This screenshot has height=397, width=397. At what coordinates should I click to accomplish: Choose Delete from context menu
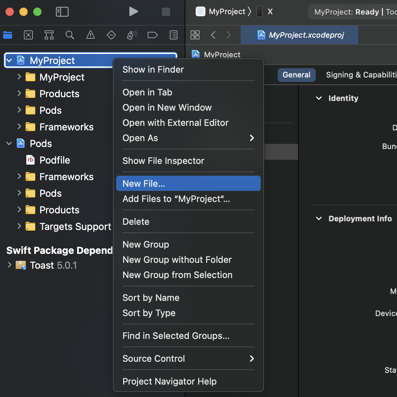tap(188, 222)
